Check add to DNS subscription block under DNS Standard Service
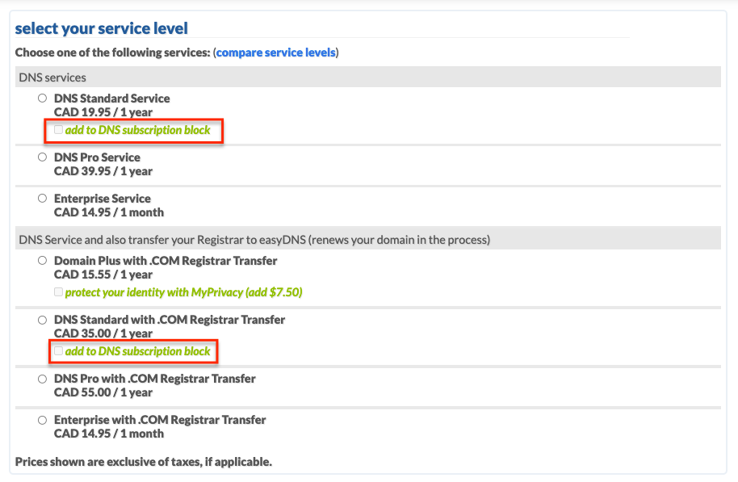The width and height of the screenshot is (738, 482). pyautogui.click(x=58, y=129)
